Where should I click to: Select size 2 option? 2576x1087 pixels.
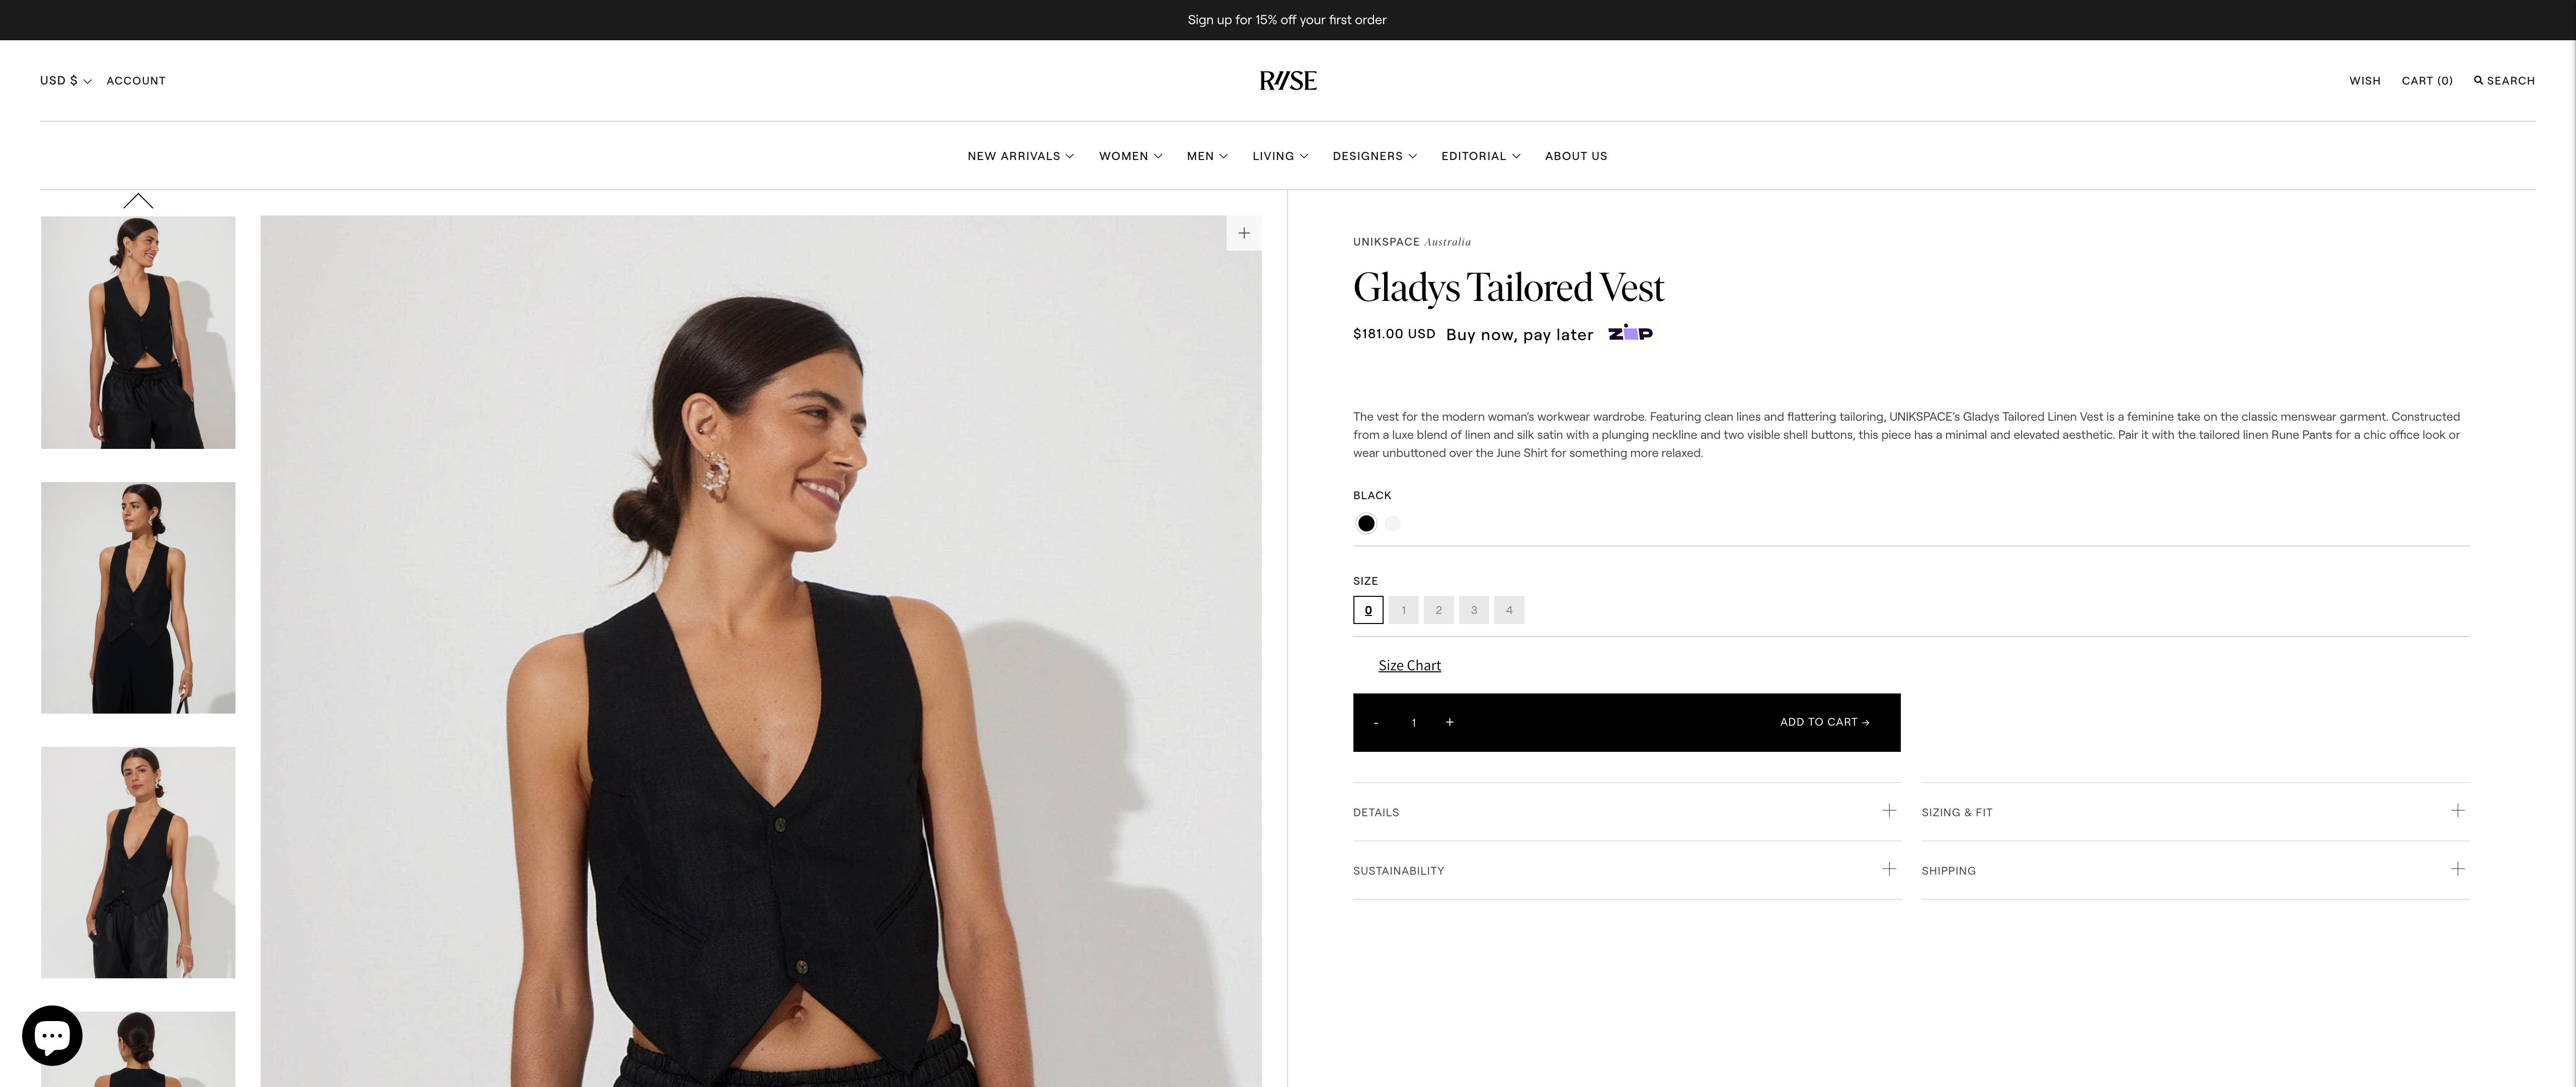[1438, 610]
